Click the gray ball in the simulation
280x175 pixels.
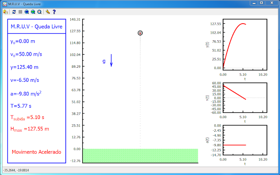point(140,33)
